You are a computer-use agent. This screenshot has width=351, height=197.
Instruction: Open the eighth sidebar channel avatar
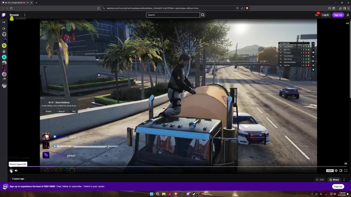coord(4,74)
